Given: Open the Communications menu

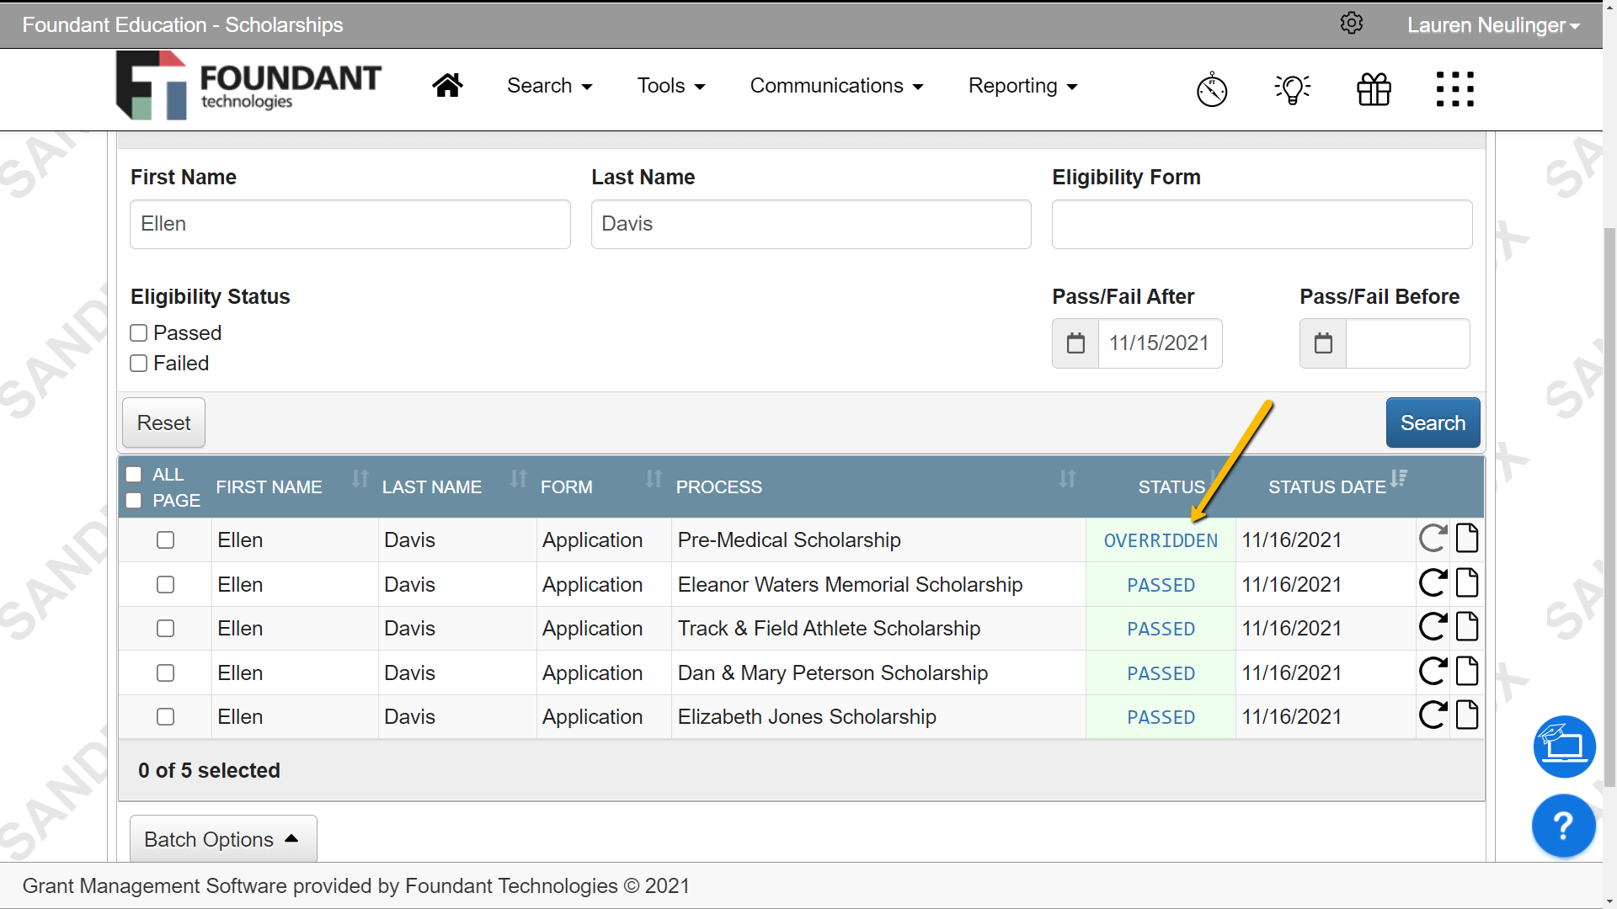Looking at the screenshot, I should pos(836,85).
